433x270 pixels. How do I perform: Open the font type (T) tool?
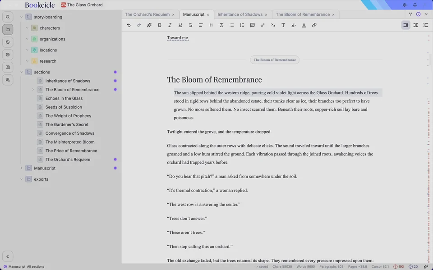283,25
